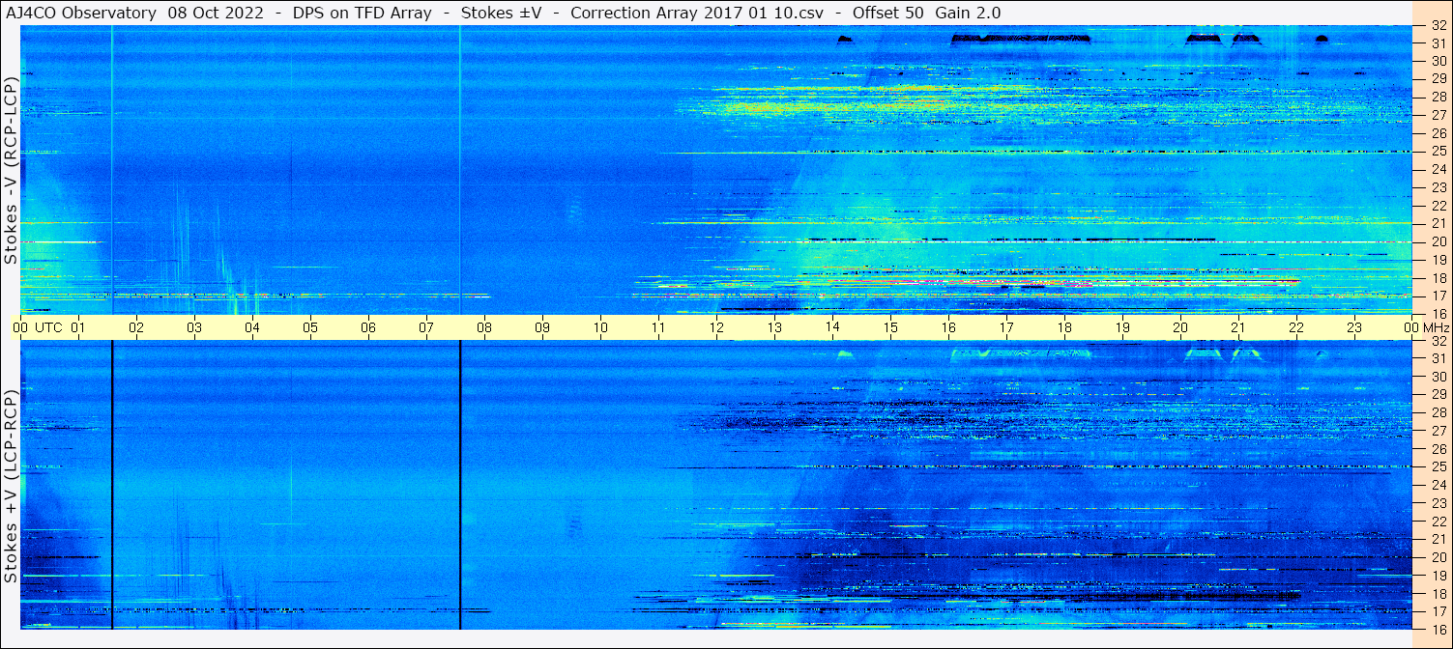Image resolution: width=1453 pixels, height=649 pixels.
Task: Select the 12 hour mark on the time axis
Action: tap(716, 327)
